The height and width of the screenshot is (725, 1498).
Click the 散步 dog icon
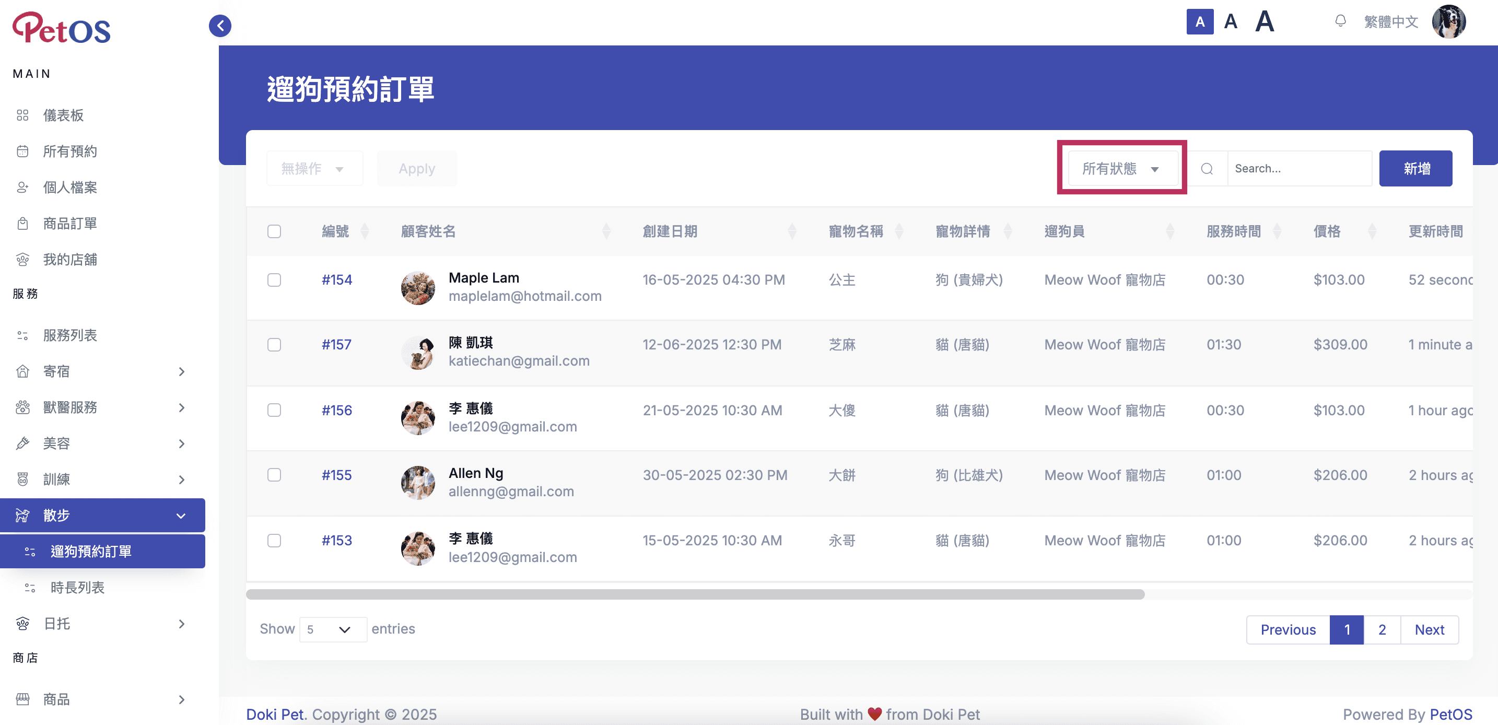(22, 515)
